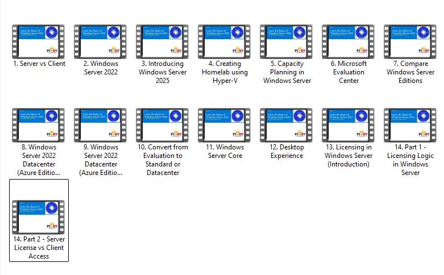Click the '2. Windows Server 2022' video thumbnail

coord(100,41)
